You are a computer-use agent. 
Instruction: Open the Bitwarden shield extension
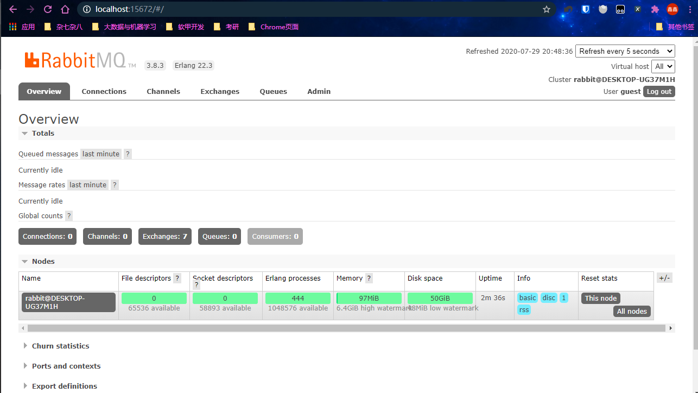(586, 9)
